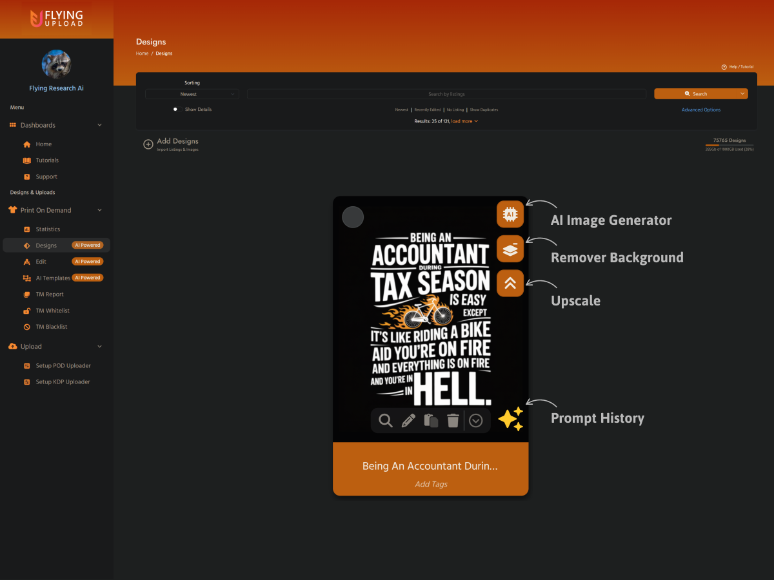Viewport: 774px width, 580px height.
Task: Open the Search button's dropdown arrow
Action: (742, 93)
